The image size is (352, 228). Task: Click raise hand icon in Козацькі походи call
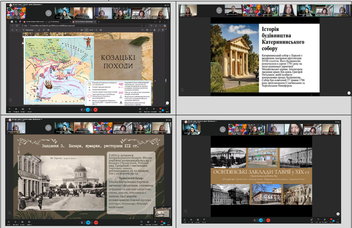tap(154, 109)
